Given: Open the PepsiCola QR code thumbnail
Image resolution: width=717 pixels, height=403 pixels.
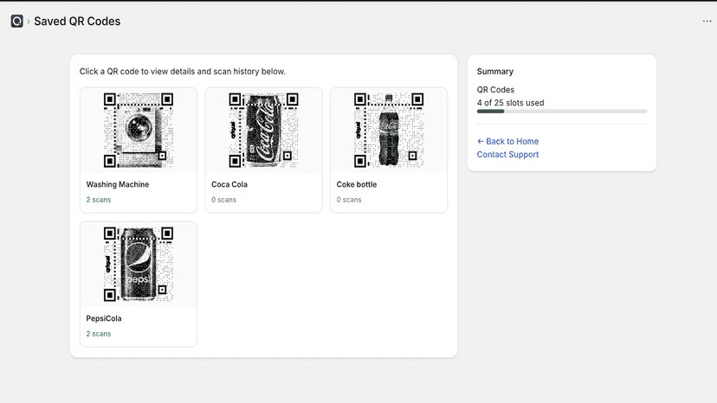Looking at the screenshot, I should coord(139,264).
